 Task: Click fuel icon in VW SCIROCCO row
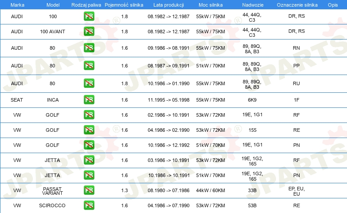pos(89,205)
